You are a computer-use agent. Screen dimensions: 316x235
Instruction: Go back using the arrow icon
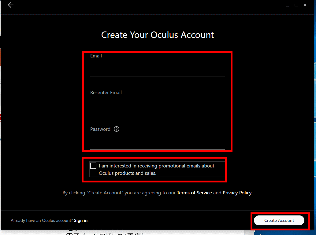pos(10,5)
